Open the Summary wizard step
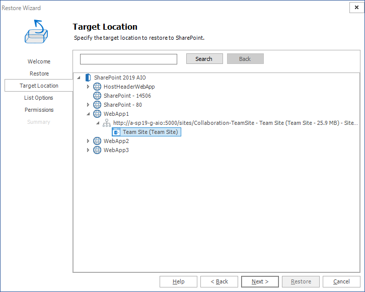 39,122
